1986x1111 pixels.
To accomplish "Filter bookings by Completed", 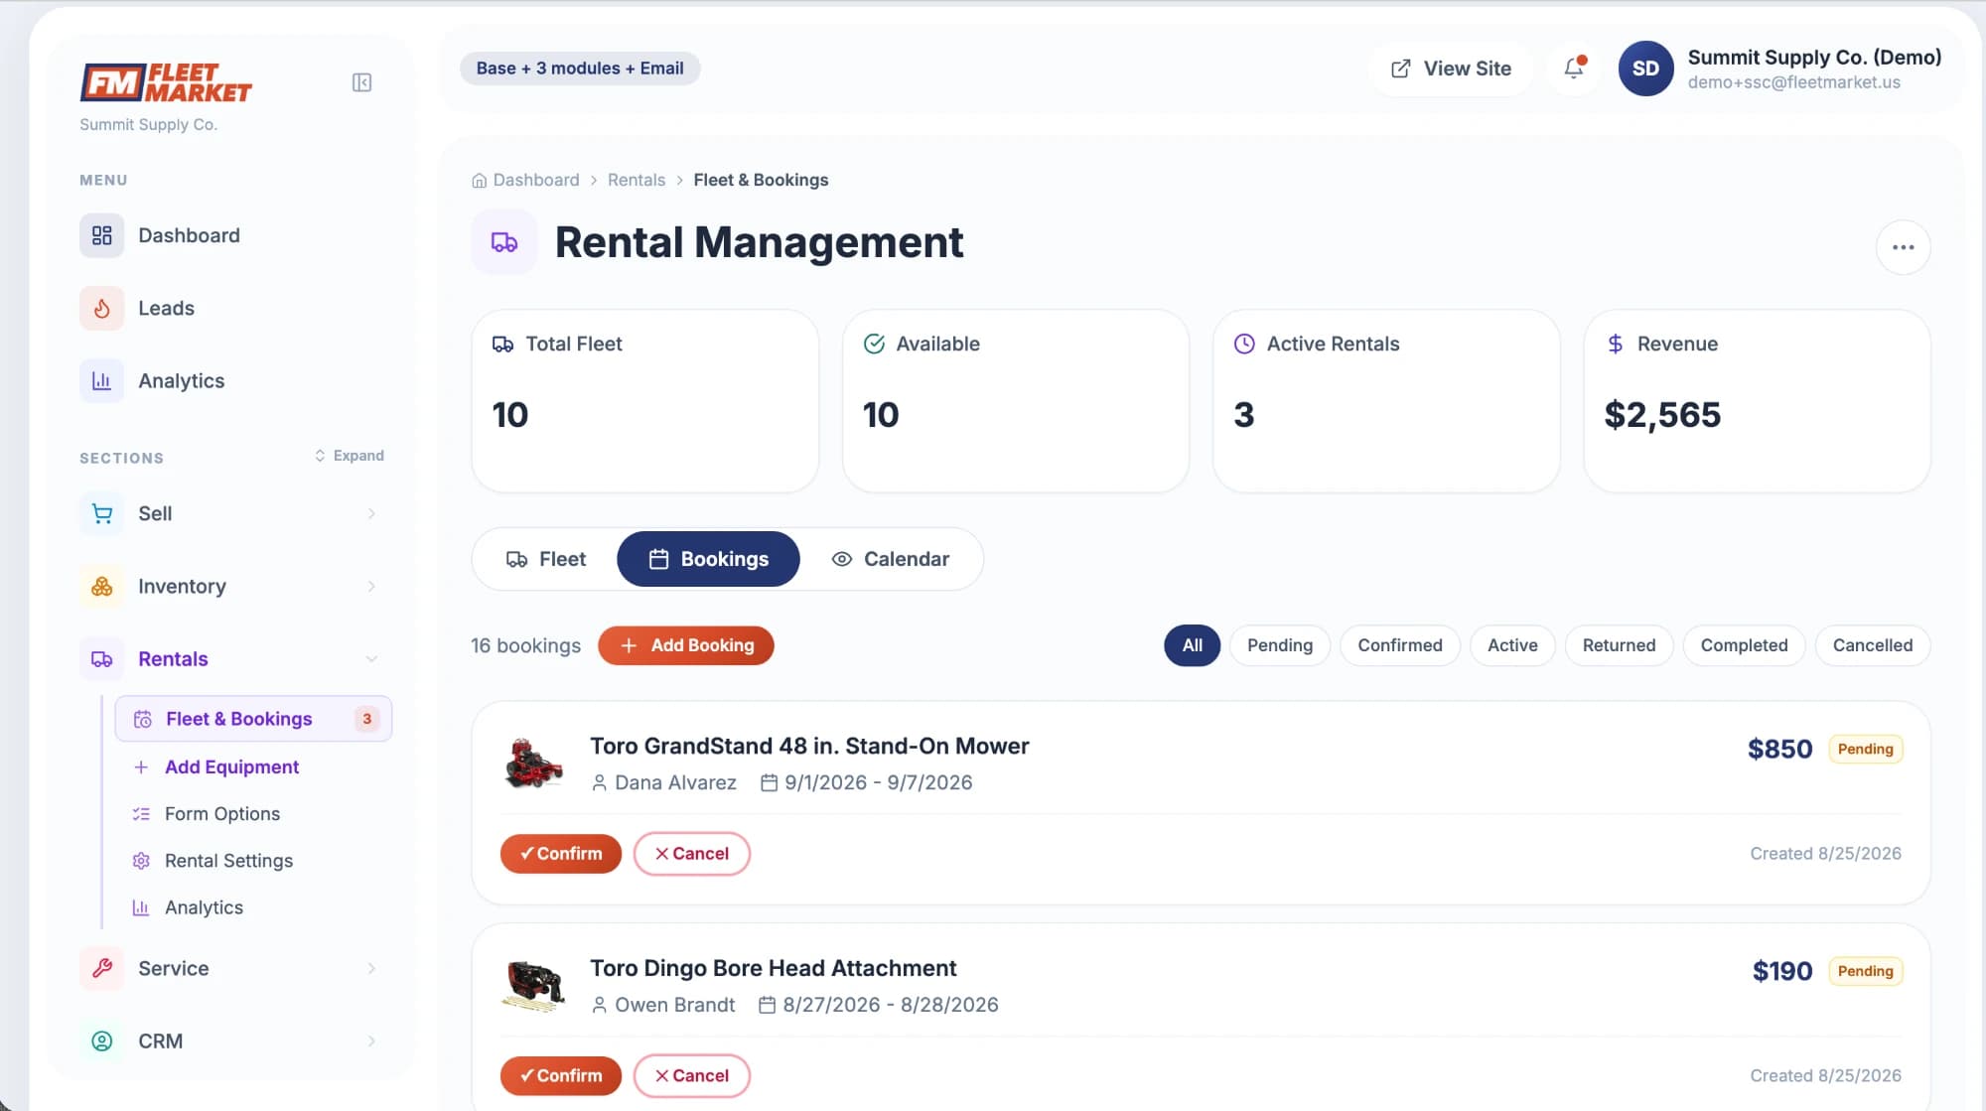I will [x=1744, y=645].
